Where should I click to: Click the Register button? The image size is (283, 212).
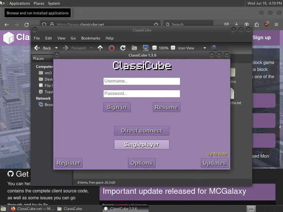(69, 163)
